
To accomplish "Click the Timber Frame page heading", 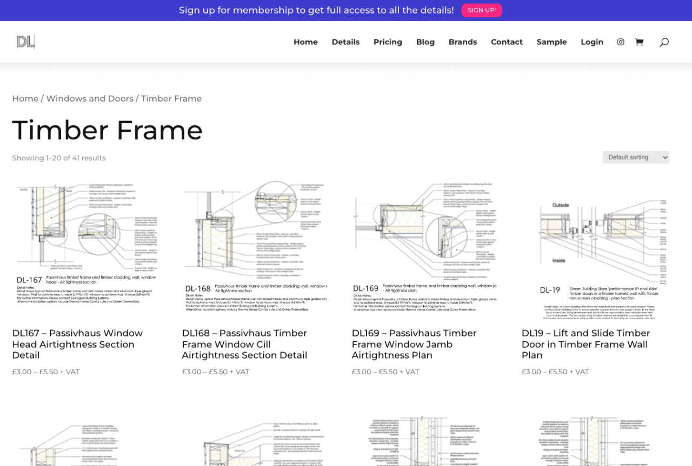I will pos(108,130).
